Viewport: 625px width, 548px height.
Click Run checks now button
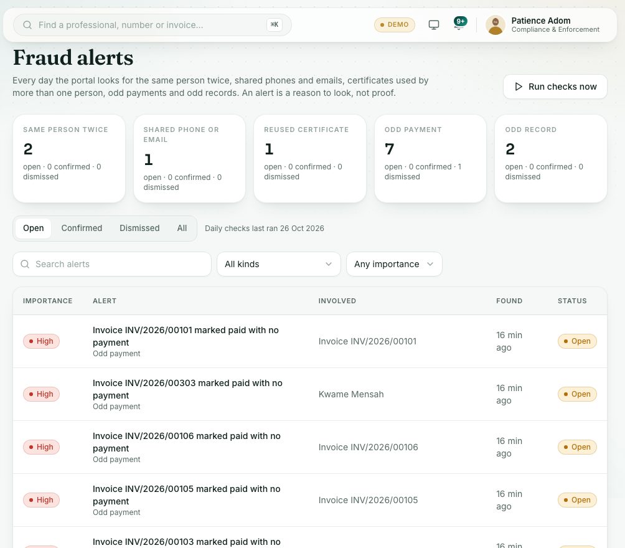tap(555, 87)
